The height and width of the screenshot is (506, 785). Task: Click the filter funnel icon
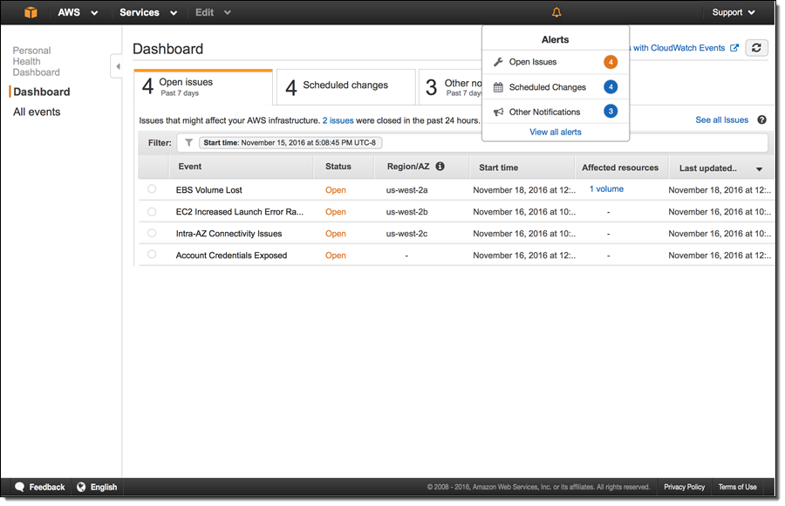tap(188, 143)
